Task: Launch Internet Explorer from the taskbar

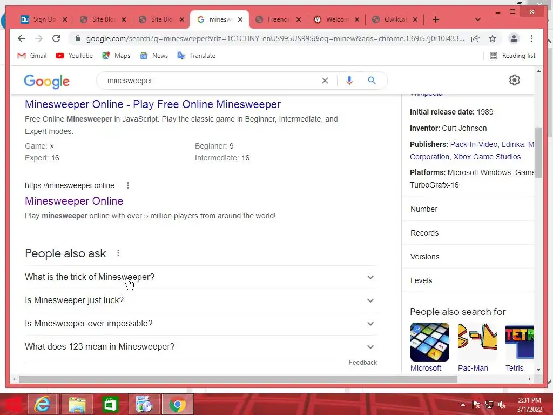Action: click(x=42, y=404)
